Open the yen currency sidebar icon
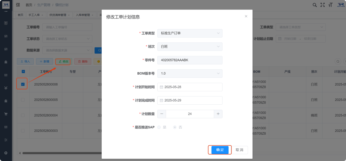Image resolution: width=346 pixels, height=161 pixels. [x=6, y=88]
